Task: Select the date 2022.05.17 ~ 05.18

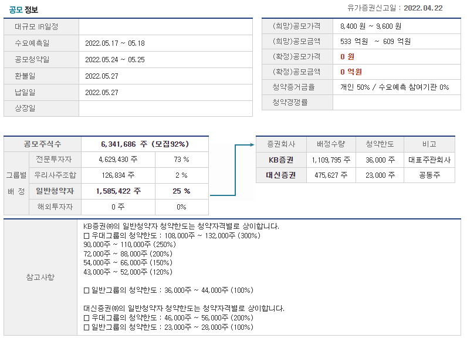Action: click(x=115, y=43)
